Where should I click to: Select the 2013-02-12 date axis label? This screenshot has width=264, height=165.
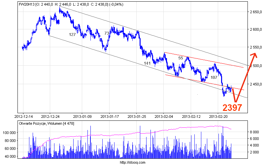(x=191, y=116)
